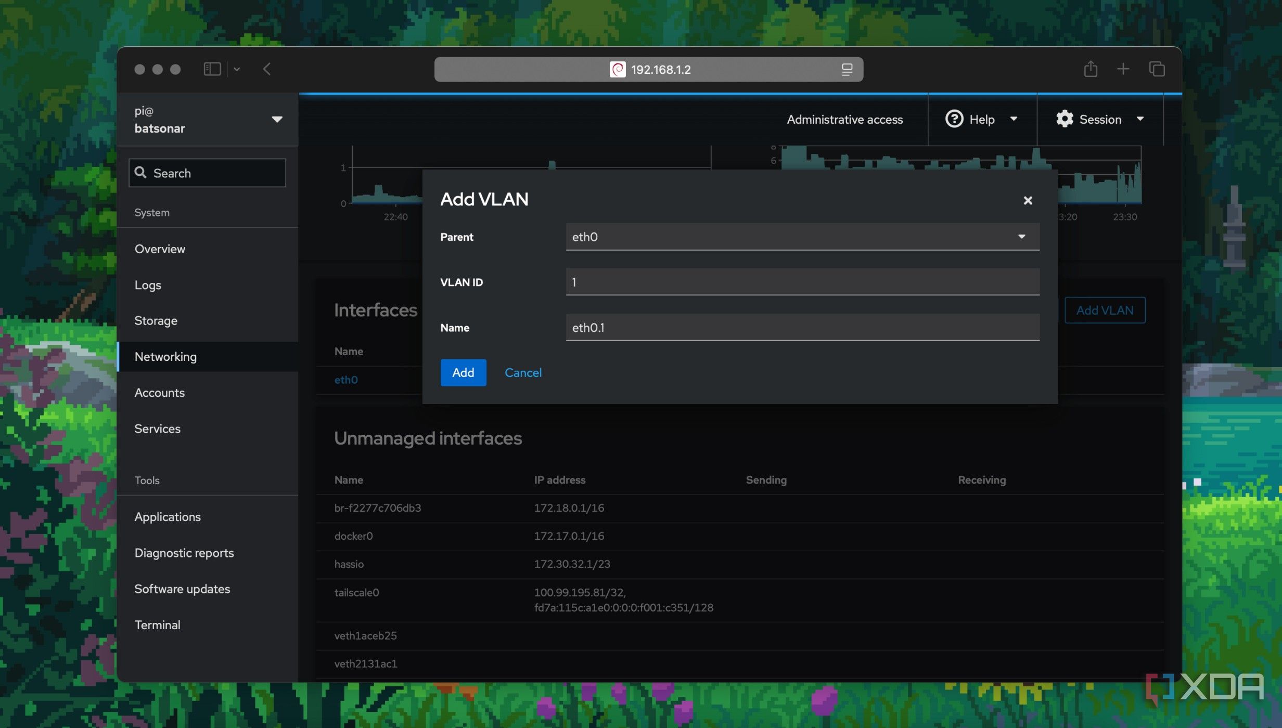Viewport: 1282px width, 728px height.
Task: Open the Overview page
Action: [160, 249]
